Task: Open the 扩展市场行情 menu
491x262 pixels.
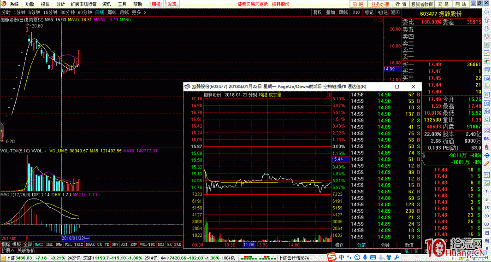Action: point(83,4)
